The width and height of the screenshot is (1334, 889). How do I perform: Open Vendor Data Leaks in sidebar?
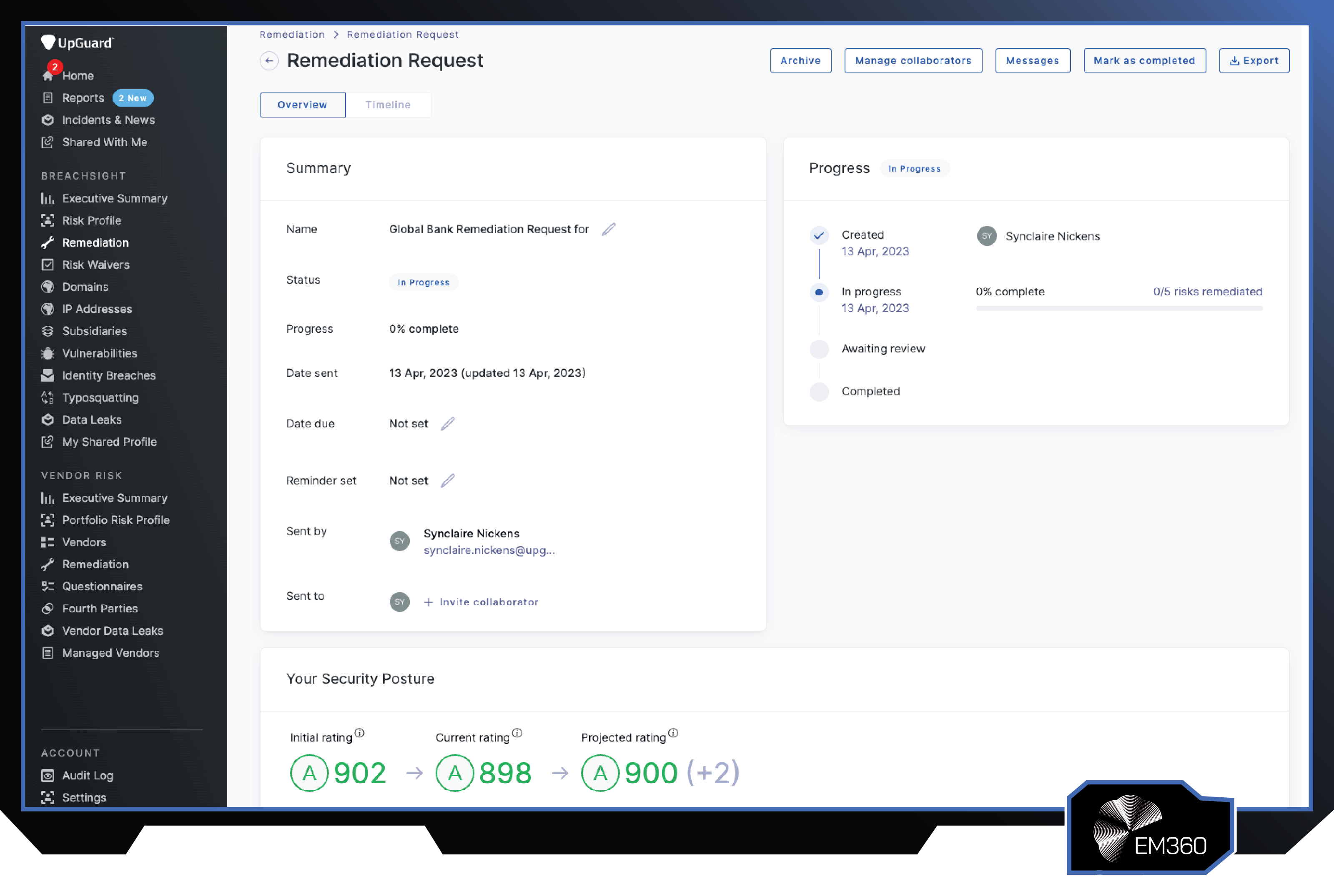tap(112, 630)
